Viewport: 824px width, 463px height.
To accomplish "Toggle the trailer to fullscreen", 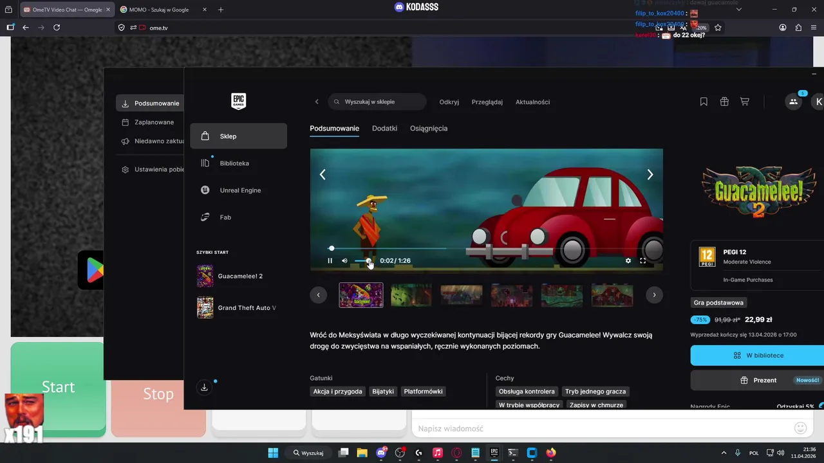I will (x=642, y=260).
